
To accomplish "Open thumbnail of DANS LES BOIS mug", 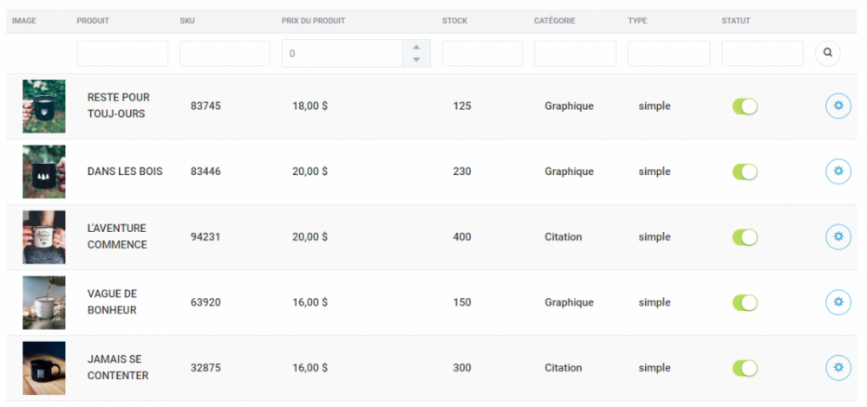I will [44, 171].
